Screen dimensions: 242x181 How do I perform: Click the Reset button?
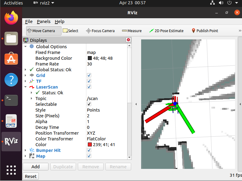coord(31,176)
